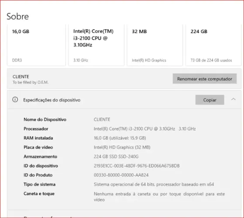Copy device specifications with Copiar button
The image size is (244, 218).
point(210,100)
